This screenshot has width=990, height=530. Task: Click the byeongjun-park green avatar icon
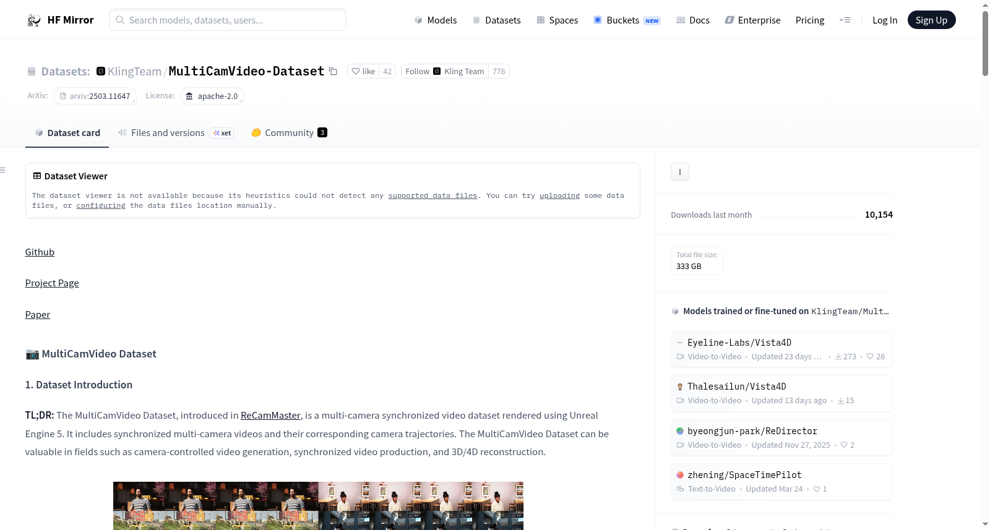[680, 431]
